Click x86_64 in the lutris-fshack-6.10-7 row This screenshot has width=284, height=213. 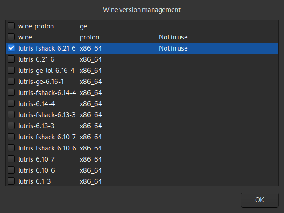click(x=91, y=137)
